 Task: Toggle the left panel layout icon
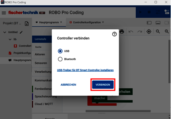tap(149, 23)
